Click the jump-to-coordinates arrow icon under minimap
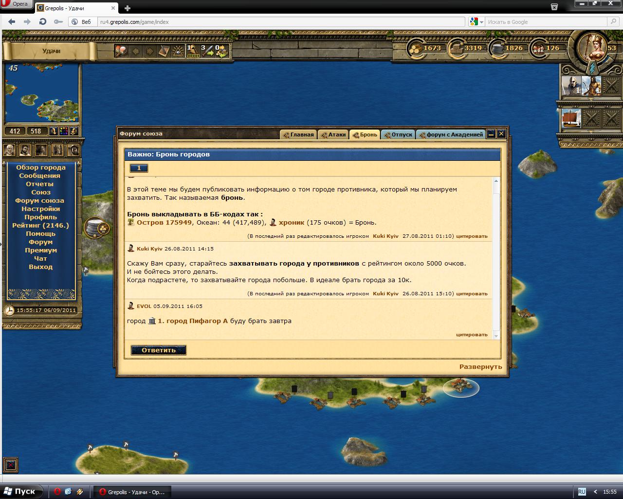Image resolution: width=623 pixels, height=499 pixels. coord(54,131)
